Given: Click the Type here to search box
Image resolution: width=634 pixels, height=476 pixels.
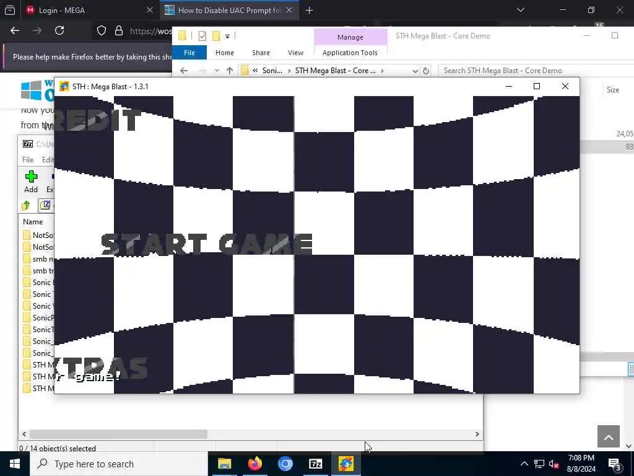Looking at the screenshot, I should [x=119, y=464].
